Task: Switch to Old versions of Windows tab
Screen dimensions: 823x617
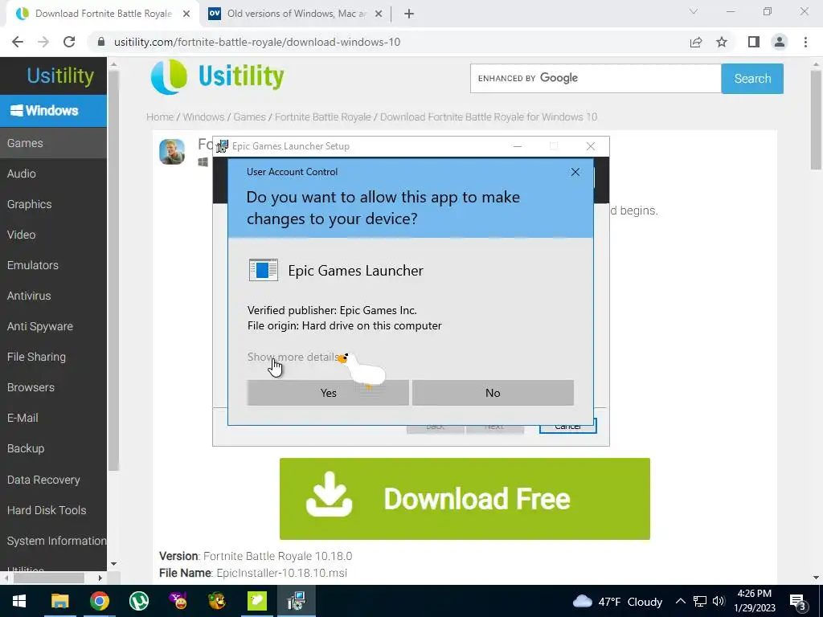Action: 297,14
